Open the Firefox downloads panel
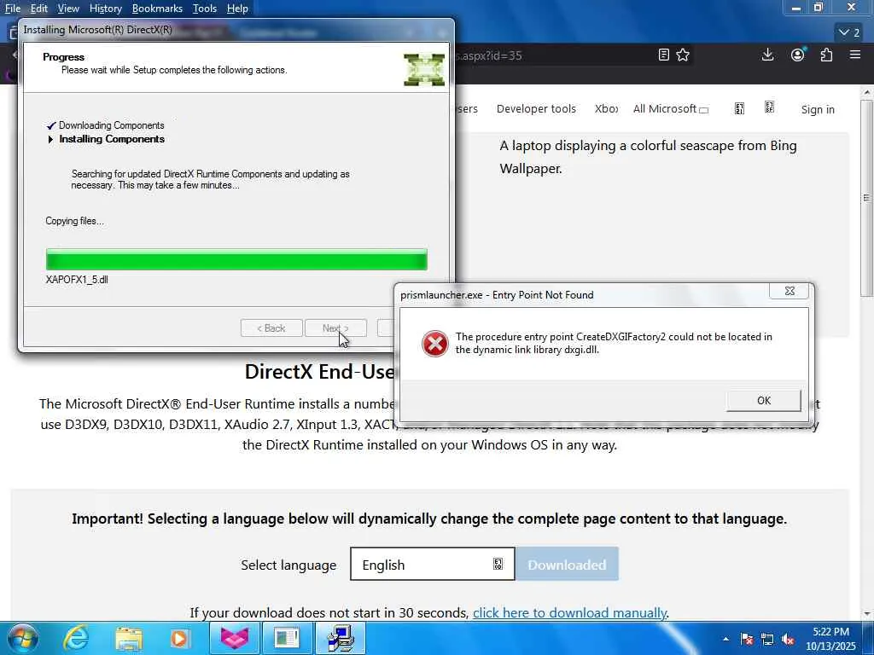Screen dimensions: 874x655 pos(767,55)
